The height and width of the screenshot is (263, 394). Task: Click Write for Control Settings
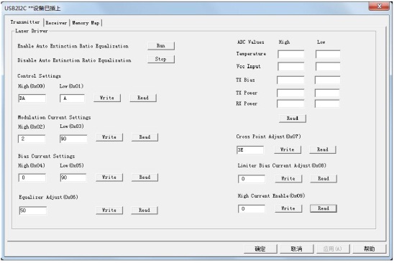click(107, 98)
